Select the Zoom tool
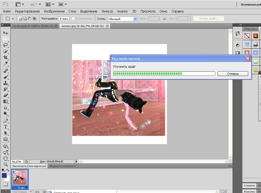The width and height of the screenshot is (261, 193). [x=6, y=165]
